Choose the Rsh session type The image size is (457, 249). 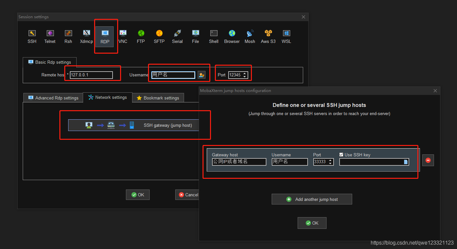(68, 37)
